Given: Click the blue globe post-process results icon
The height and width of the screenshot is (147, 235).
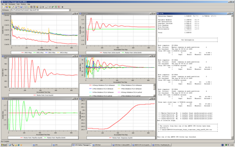Looking at the screenshot, I should (x=21, y=7).
